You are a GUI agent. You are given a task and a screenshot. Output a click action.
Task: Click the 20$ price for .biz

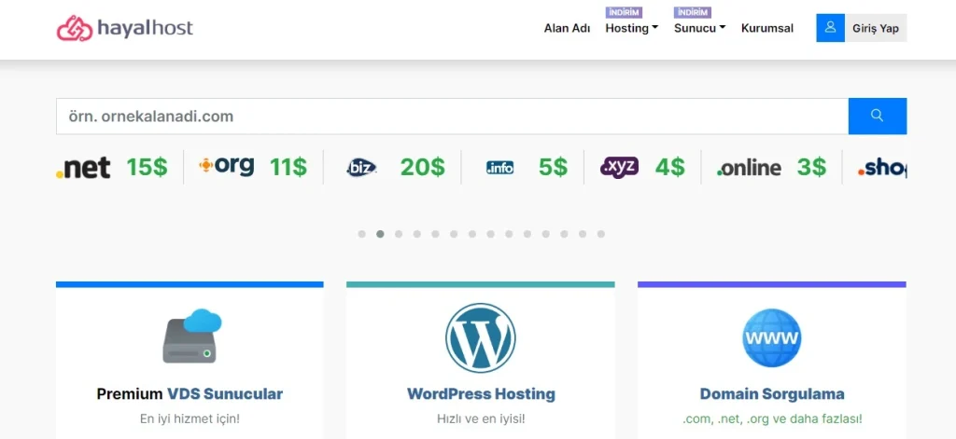423,167
